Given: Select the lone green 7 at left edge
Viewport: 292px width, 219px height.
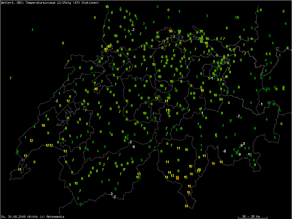Looking at the screenshot, I should 11,78.
